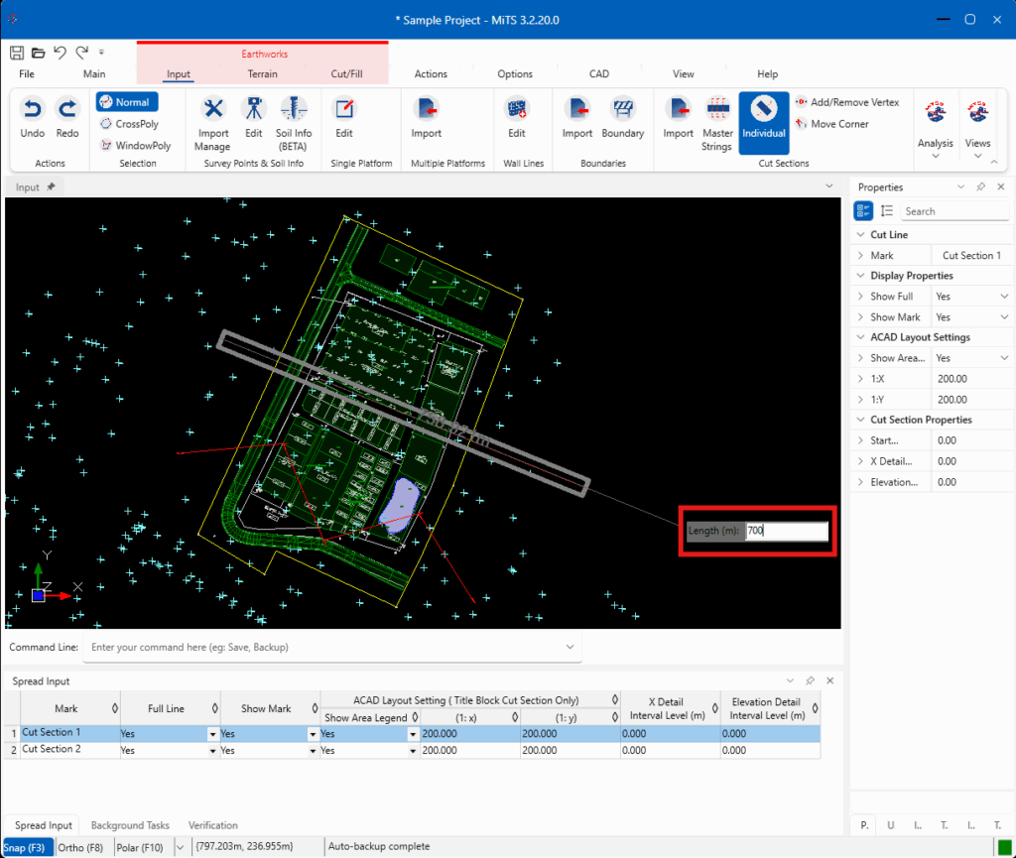Toggle Snap (F3) in status bar
The width and height of the screenshot is (1016, 858).
pyautogui.click(x=25, y=847)
